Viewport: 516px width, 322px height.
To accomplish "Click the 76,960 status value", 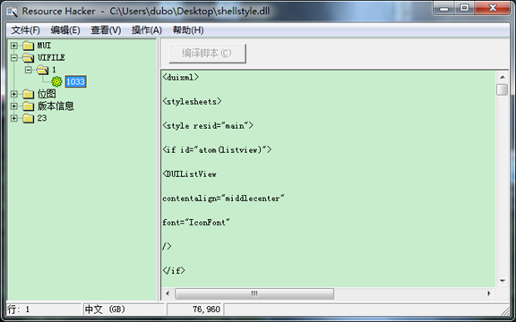I will 206,309.
